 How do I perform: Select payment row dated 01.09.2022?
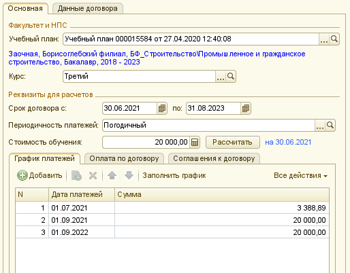click(x=172, y=232)
